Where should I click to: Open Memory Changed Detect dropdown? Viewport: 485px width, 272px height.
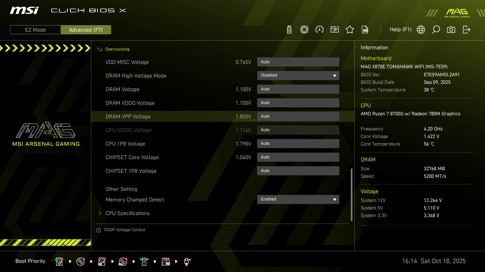point(298,199)
